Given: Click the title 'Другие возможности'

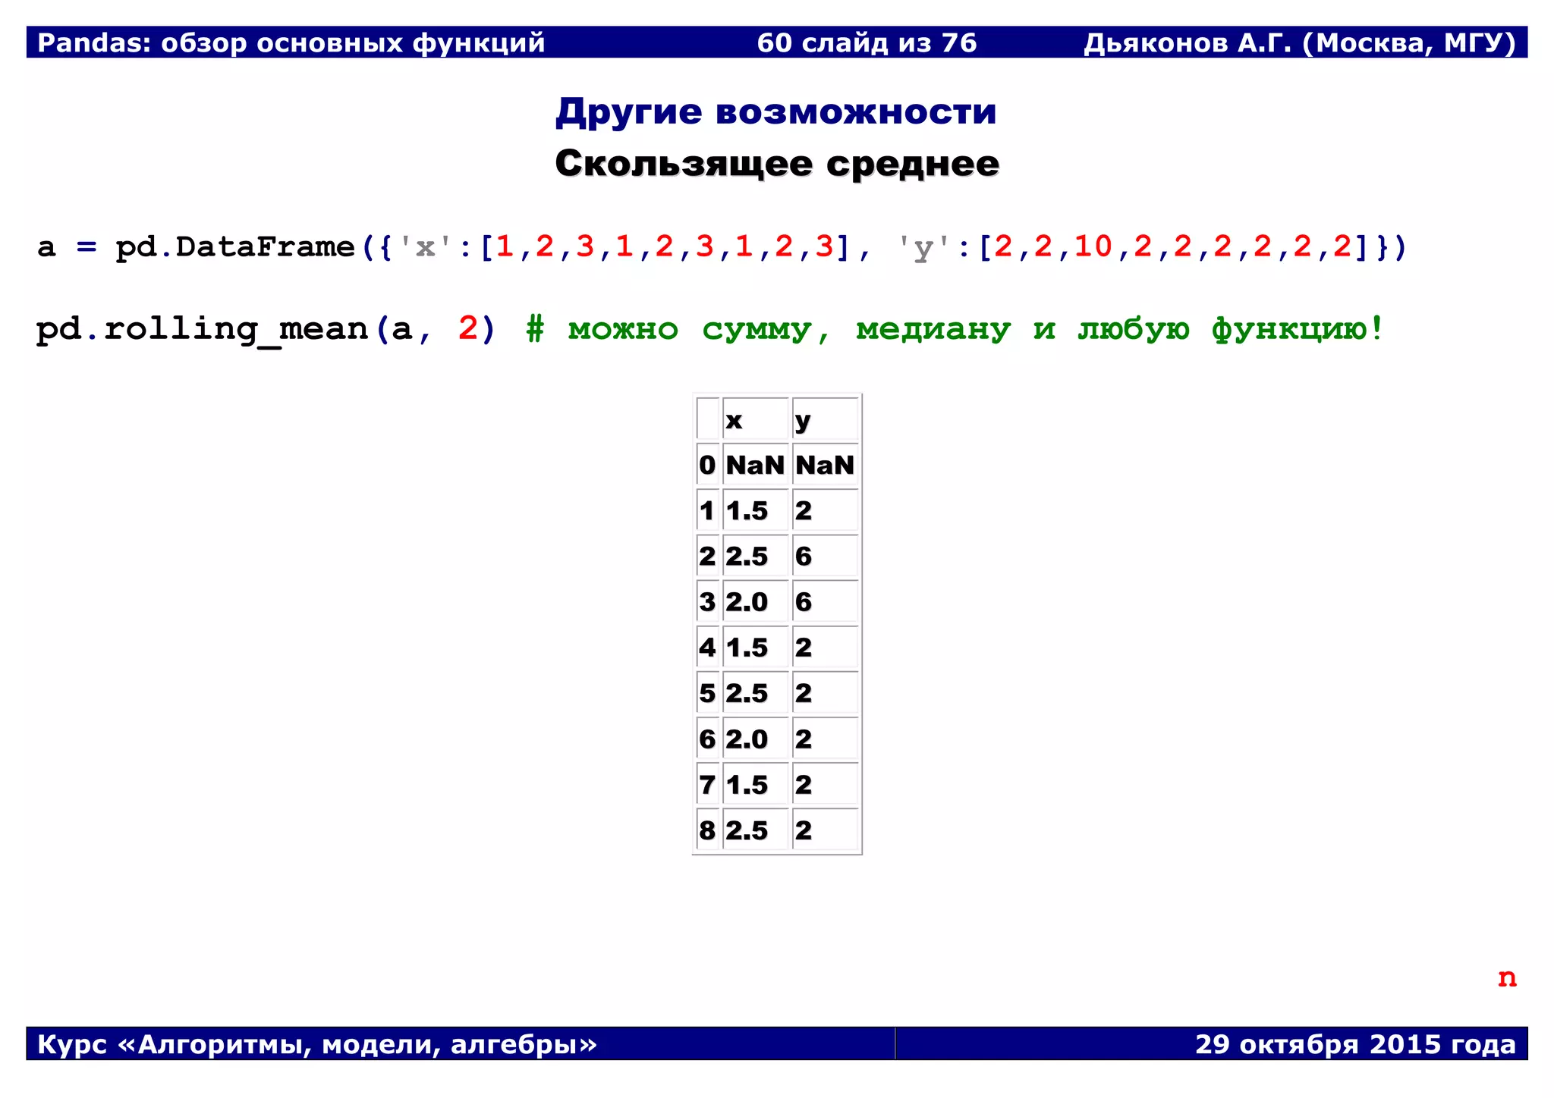Looking at the screenshot, I should (x=776, y=112).
